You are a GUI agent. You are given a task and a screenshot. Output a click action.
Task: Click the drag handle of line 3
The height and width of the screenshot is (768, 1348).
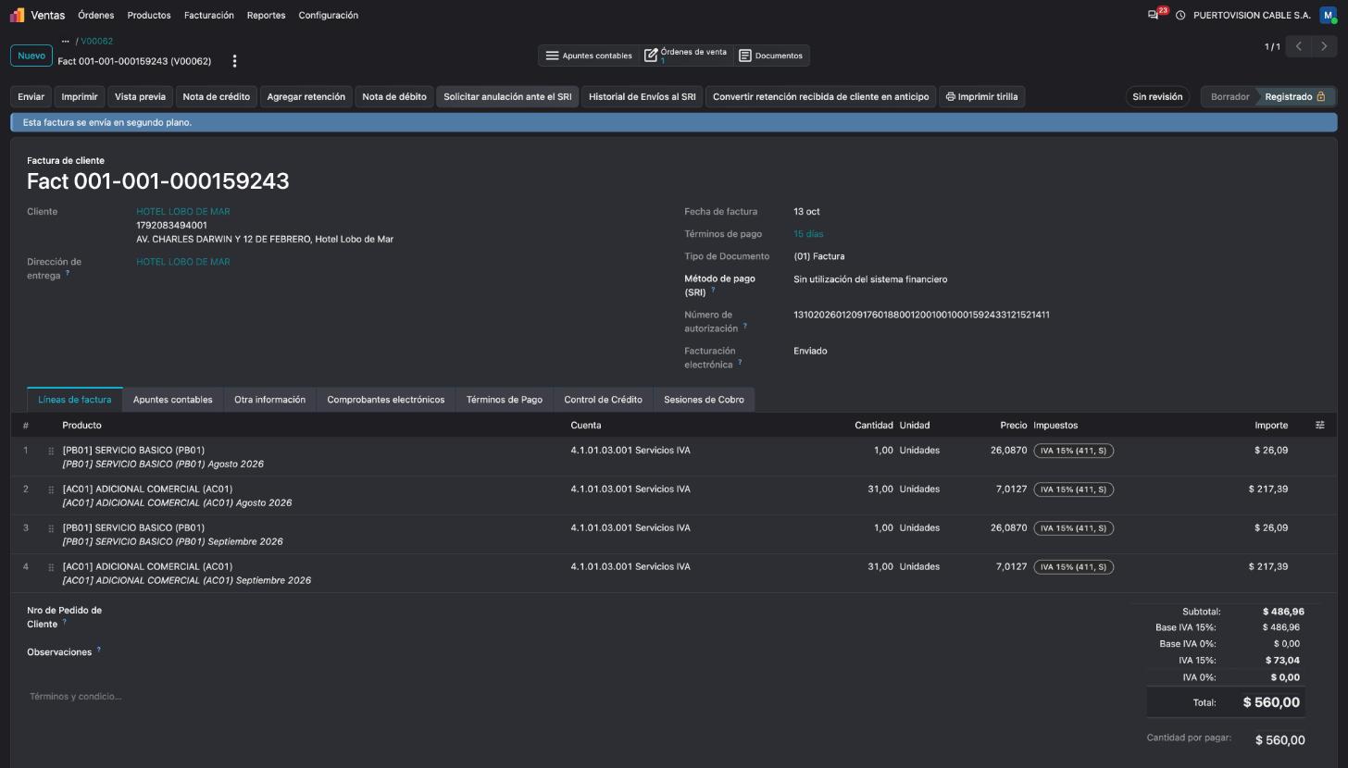tap(51, 528)
